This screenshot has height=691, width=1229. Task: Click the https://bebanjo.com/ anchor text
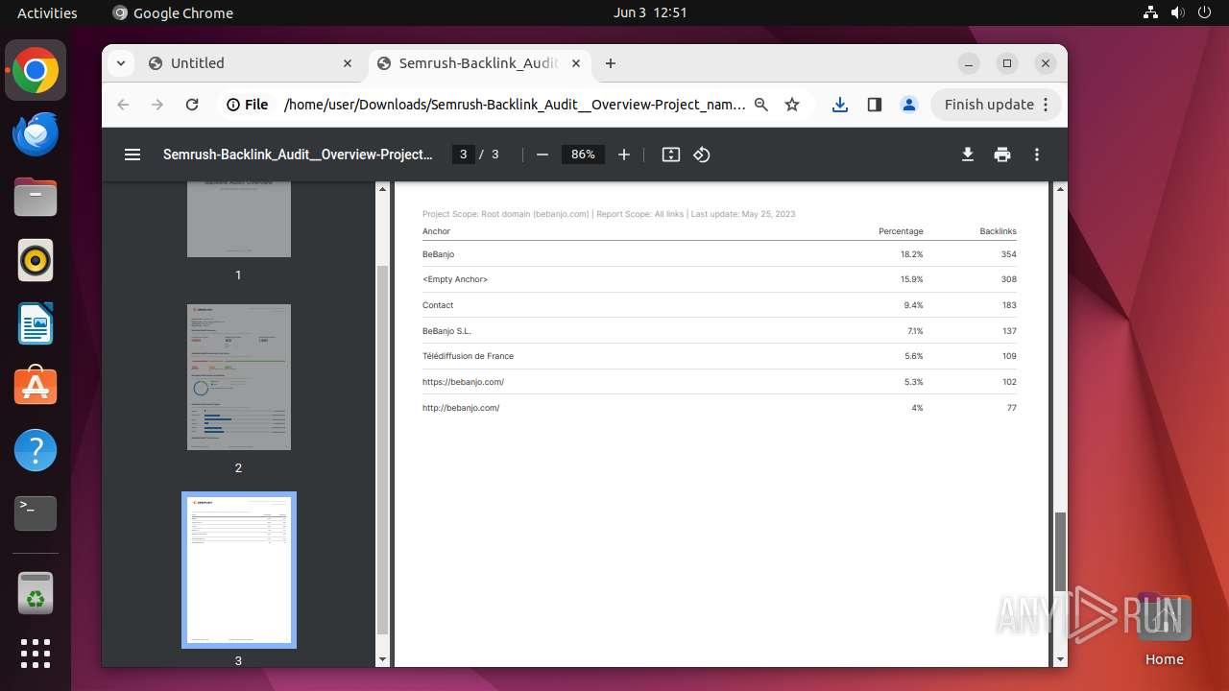[463, 382]
